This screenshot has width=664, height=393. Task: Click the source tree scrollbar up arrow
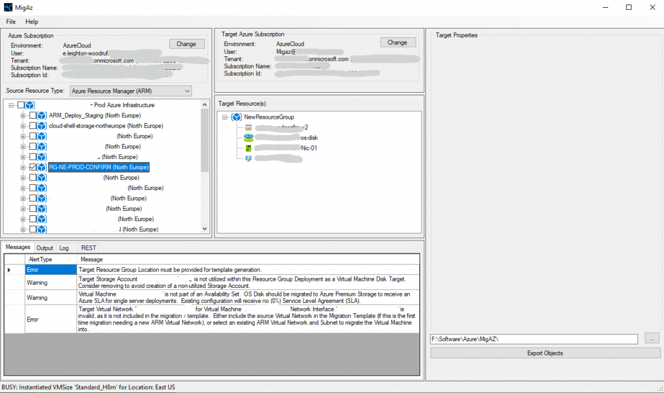(204, 104)
